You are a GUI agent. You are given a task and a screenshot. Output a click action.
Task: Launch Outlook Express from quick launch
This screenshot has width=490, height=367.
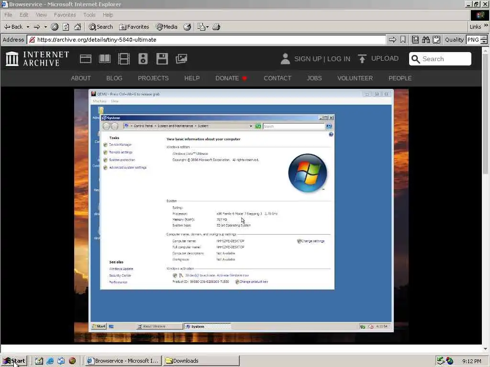pyautogui.click(x=61, y=361)
